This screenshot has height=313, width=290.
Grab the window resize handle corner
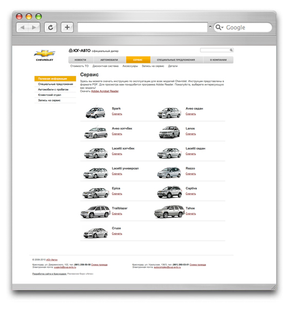click(x=274, y=287)
